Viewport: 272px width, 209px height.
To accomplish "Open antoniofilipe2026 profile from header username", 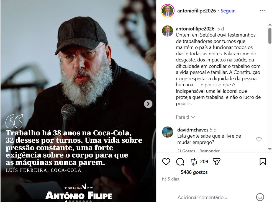I will point(196,11).
